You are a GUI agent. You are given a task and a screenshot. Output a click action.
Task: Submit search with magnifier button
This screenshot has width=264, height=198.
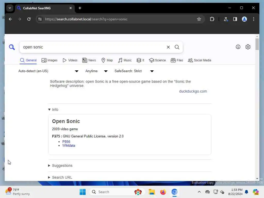pyautogui.click(x=177, y=47)
